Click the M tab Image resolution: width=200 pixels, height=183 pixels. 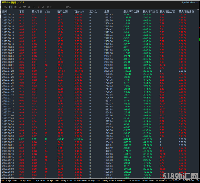pos(38,7)
